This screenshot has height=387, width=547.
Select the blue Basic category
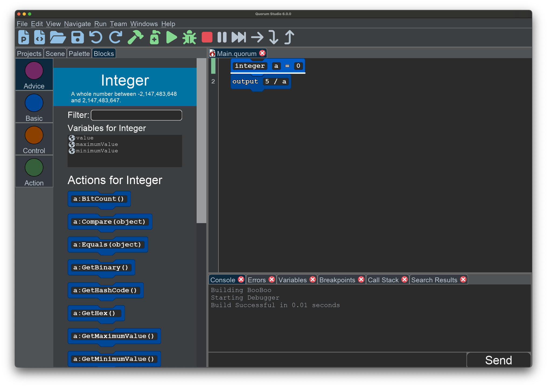tap(34, 107)
